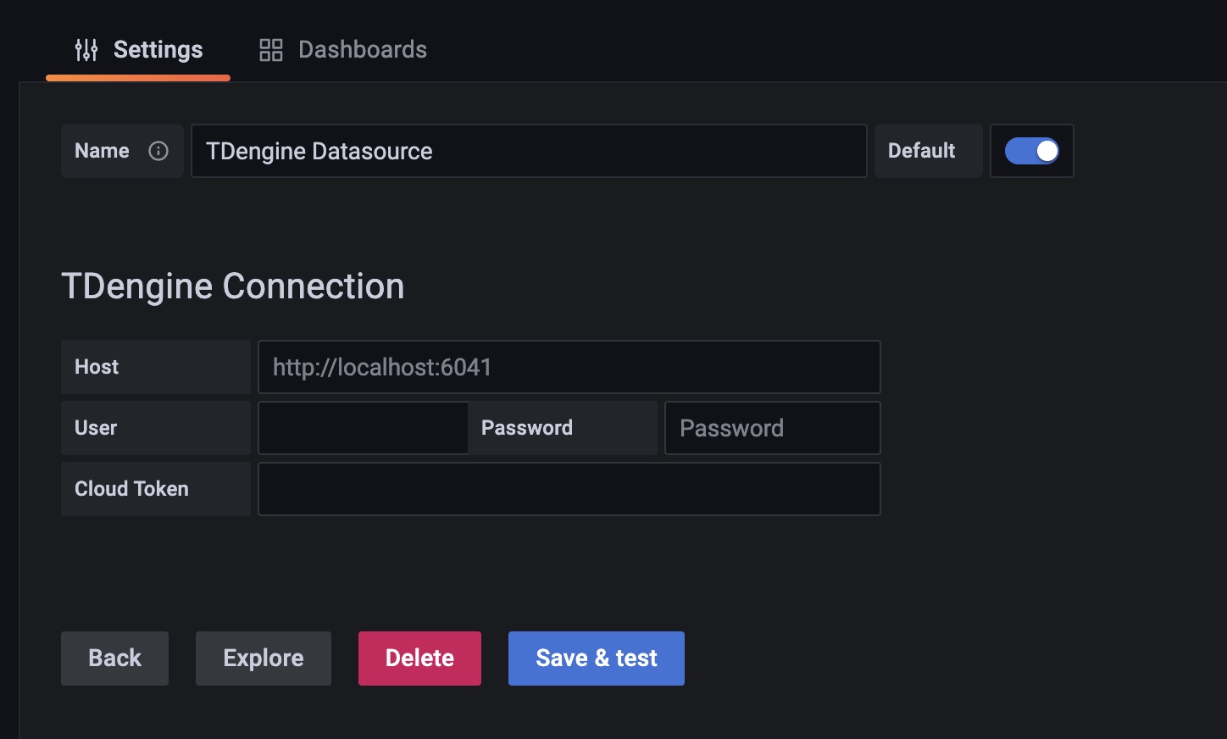Click the Cloud Token label
1227x739 pixels.
[x=131, y=489]
